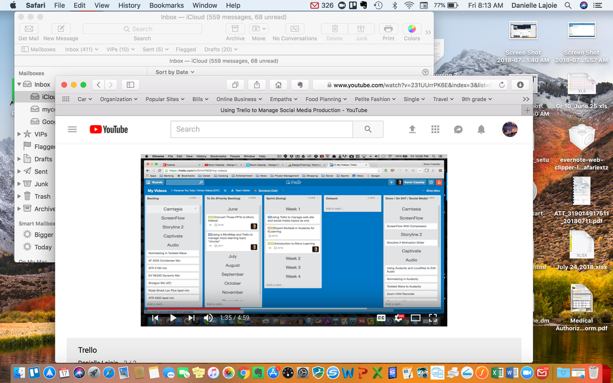Go to previous video in player

coord(155,318)
